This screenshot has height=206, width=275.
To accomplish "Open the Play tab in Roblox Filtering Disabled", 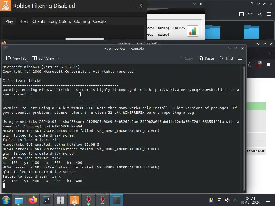I will [9, 21].
